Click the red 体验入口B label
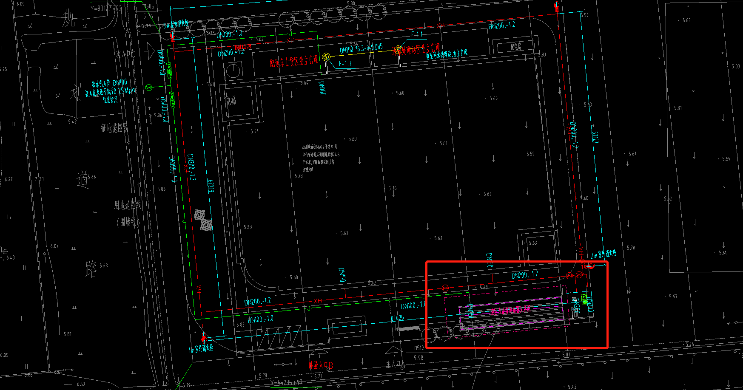 coord(321,365)
